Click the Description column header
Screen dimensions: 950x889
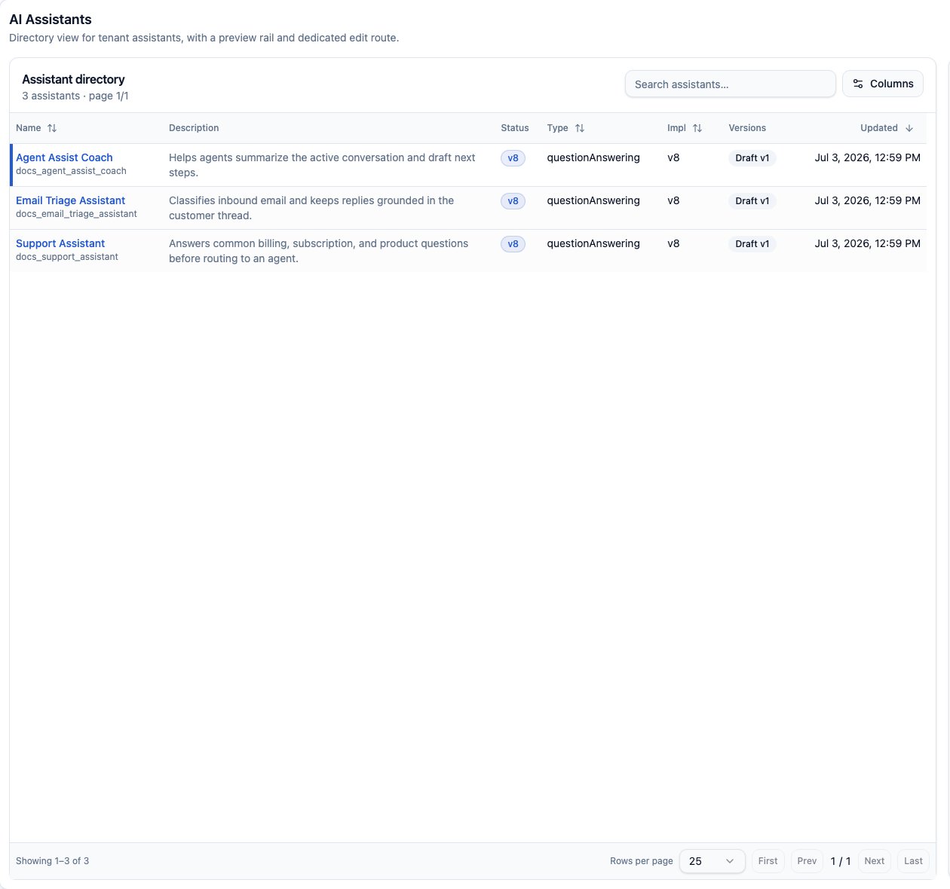click(194, 128)
